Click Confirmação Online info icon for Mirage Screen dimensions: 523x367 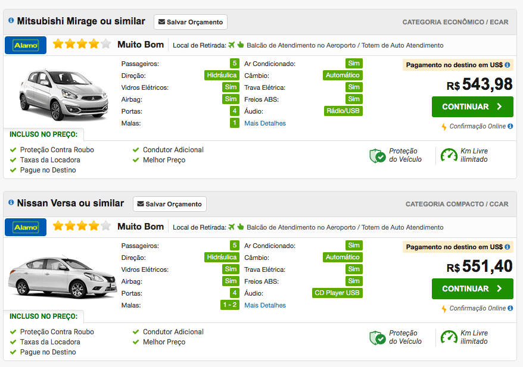[510, 126]
